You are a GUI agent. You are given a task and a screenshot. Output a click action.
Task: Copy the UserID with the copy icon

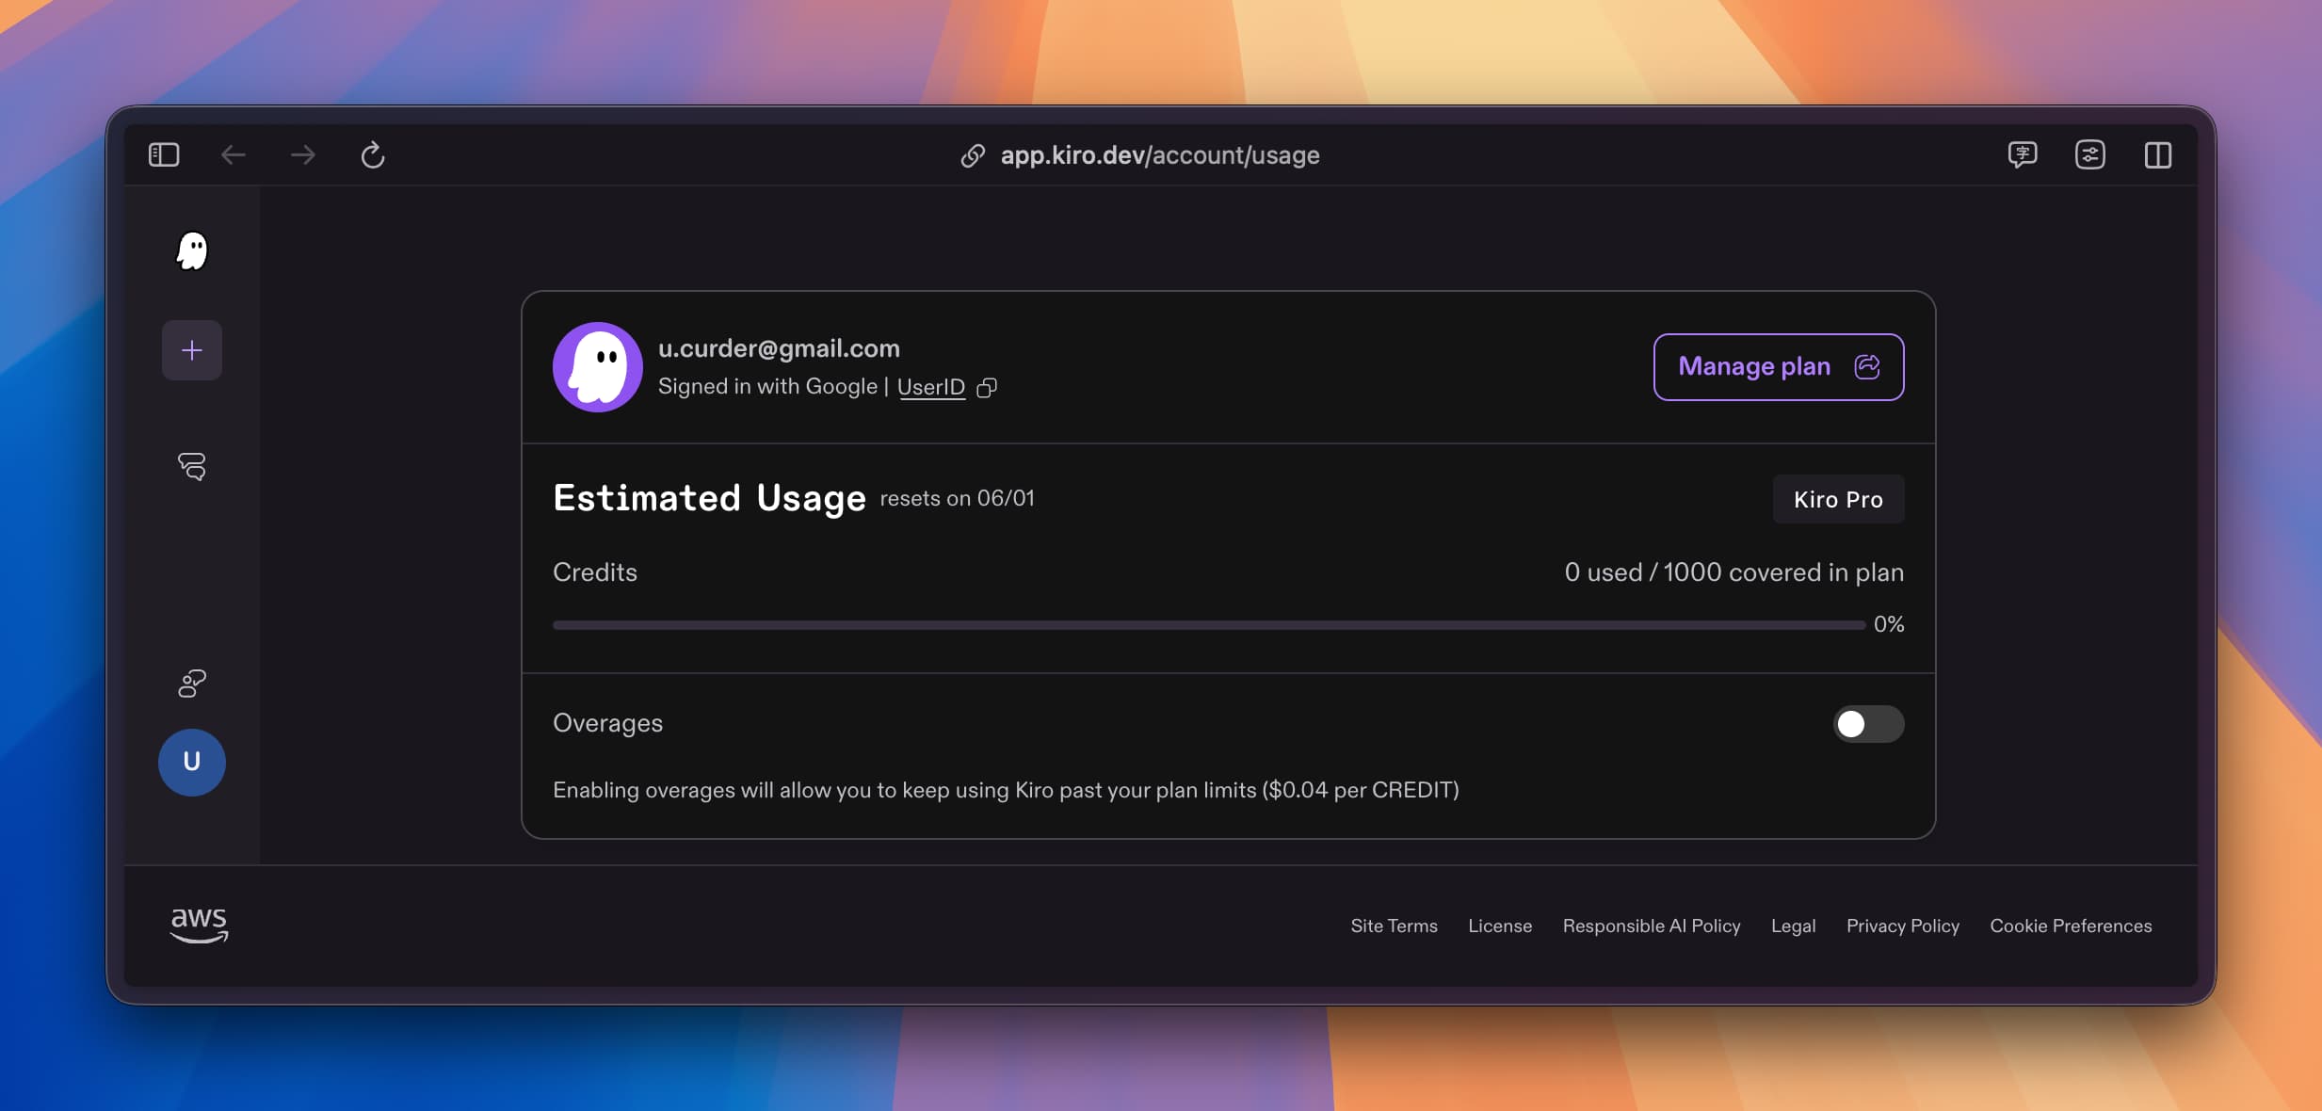(987, 387)
